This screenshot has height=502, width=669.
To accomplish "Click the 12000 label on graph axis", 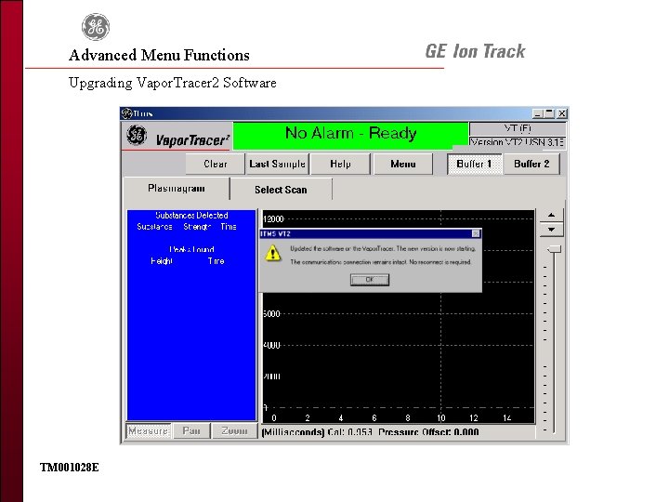I will pyautogui.click(x=273, y=219).
